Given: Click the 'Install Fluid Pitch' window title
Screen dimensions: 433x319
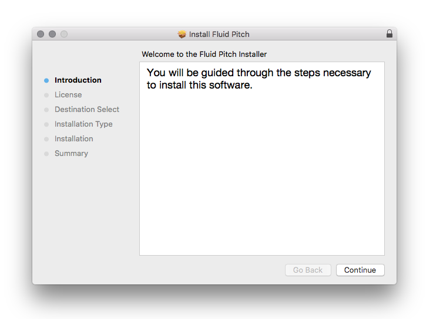Looking at the screenshot, I should pos(219,34).
